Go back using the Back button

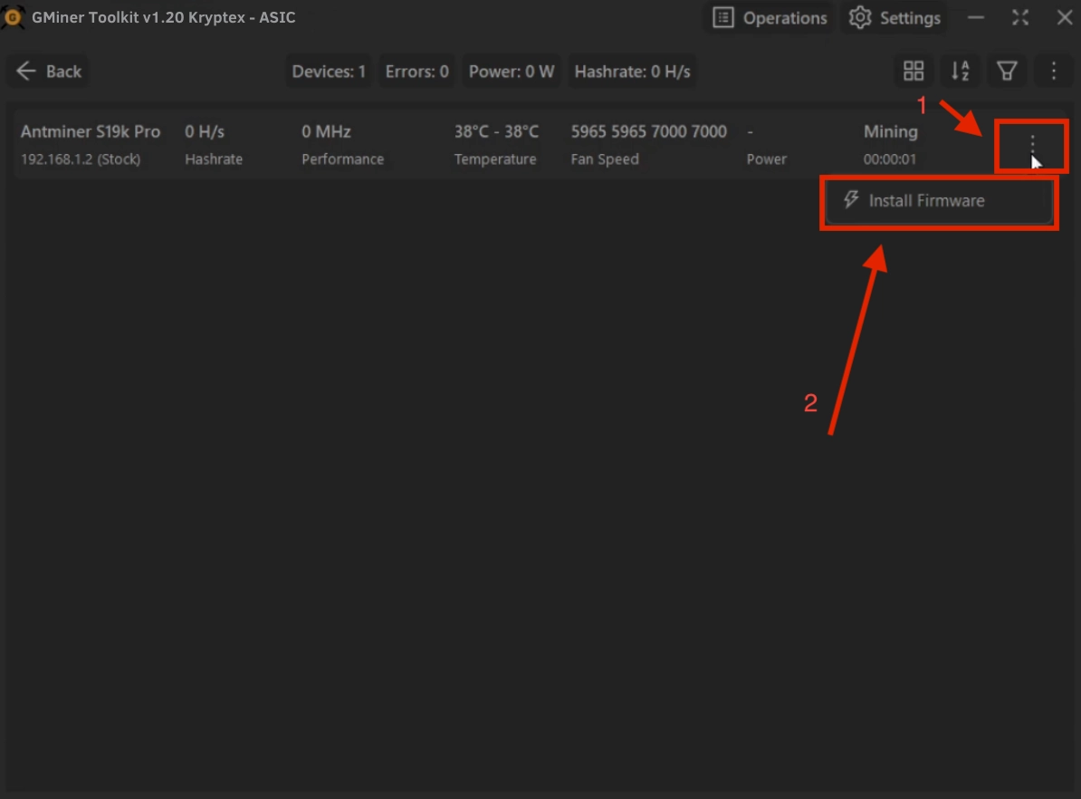tap(50, 72)
